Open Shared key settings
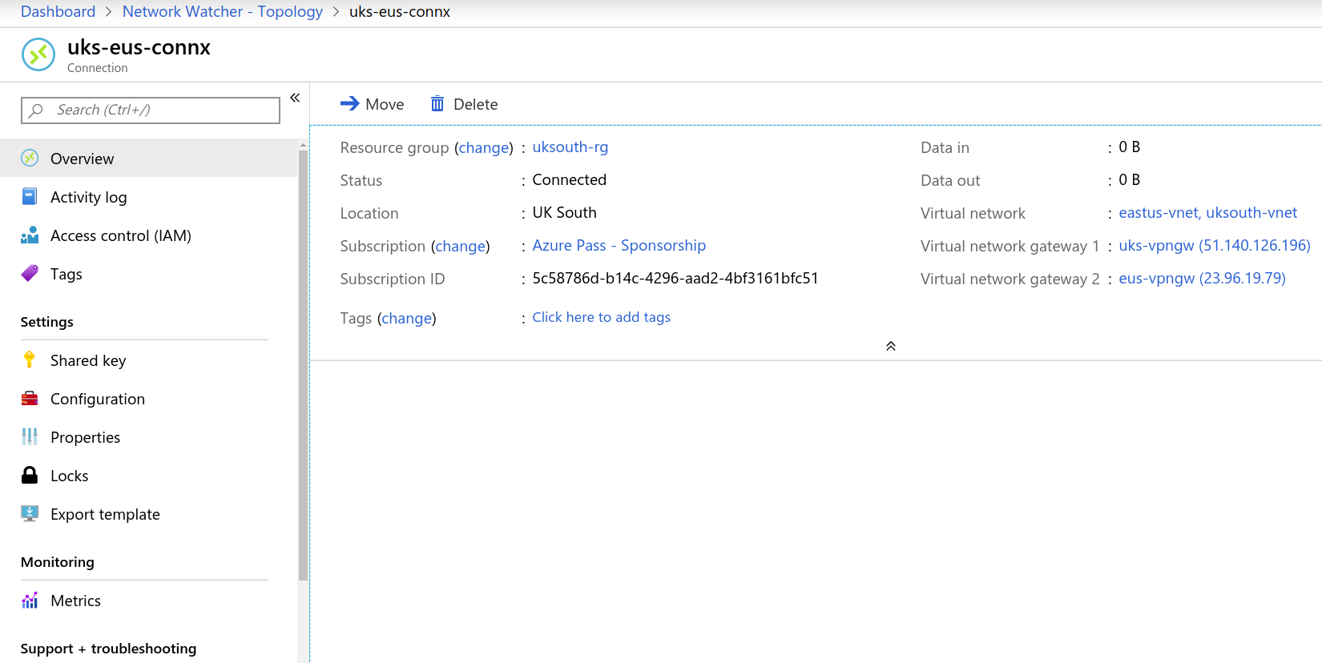1322x663 pixels. (149, 360)
